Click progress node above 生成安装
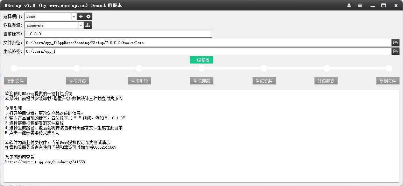This screenshot has width=403, height=186. coord(264,68)
